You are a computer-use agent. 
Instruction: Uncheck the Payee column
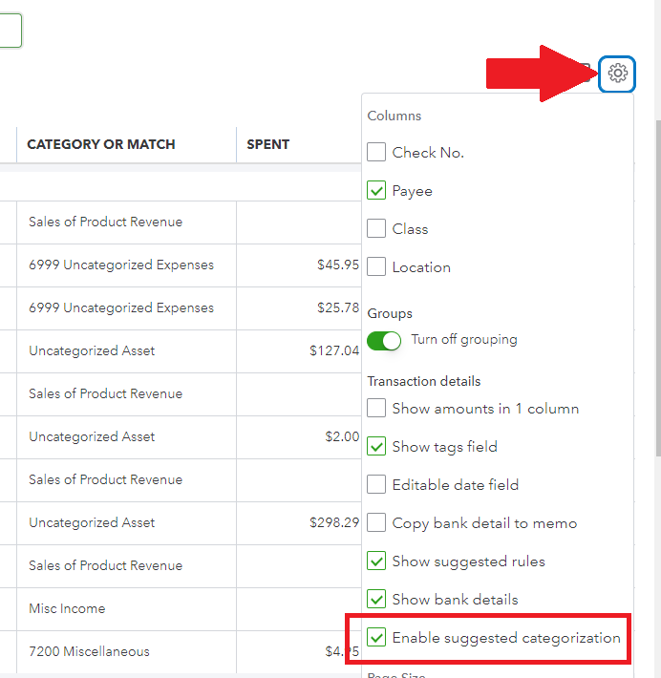coord(376,191)
